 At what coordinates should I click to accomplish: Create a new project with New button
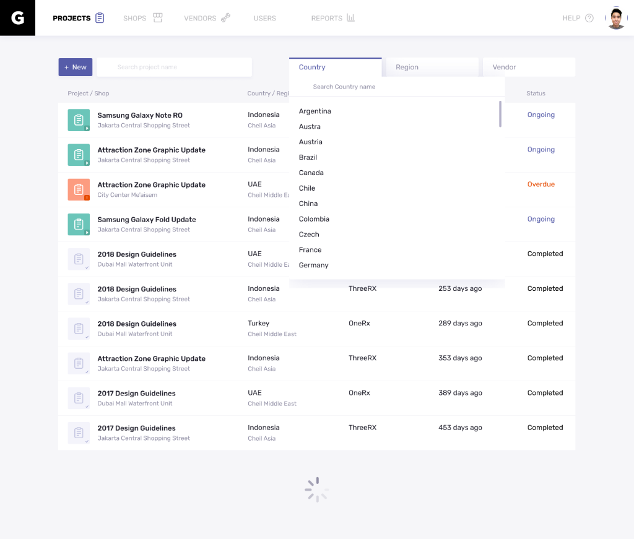click(75, 67)
